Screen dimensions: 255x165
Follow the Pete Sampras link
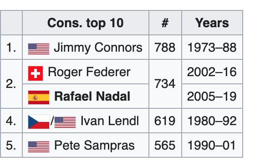pyautogui.click(x=94, y=146)
